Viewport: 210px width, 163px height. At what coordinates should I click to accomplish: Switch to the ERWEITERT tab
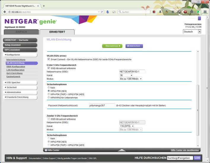point(57,32)
